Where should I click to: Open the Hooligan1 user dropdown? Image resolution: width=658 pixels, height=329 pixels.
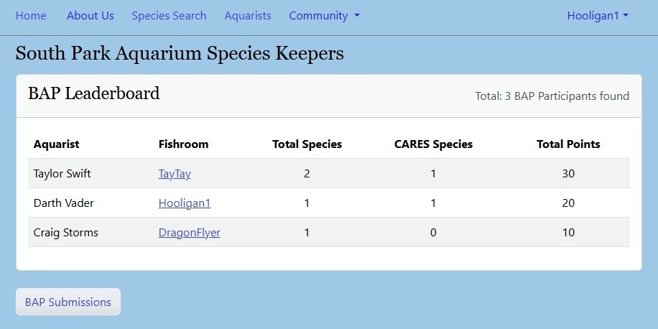pyautogui.click(x=598, y=16)
